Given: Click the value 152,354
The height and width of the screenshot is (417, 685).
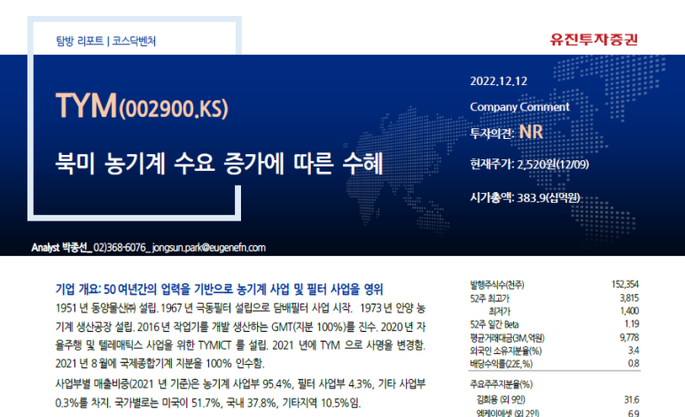Looking at the screenshot, I should pyautogui.click(x=625, y=285).
